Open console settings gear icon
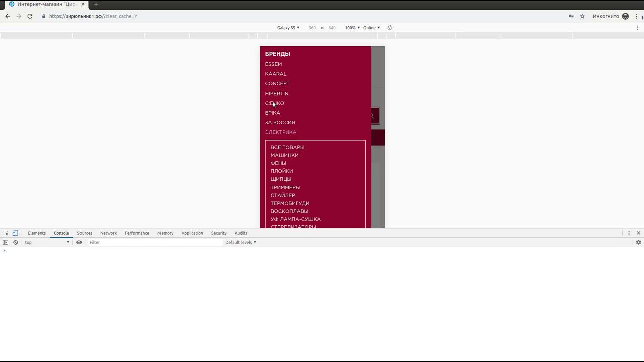 pyautogui.click(x=638, y=242)
